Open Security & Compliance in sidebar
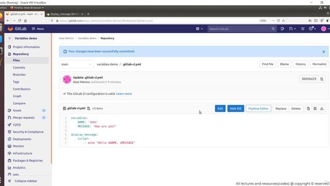The width and height of the screenshot is (330, 186). (x=28, y=132)
